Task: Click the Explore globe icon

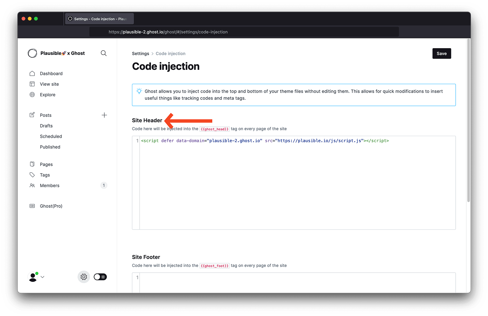Action: click(32, 95)
